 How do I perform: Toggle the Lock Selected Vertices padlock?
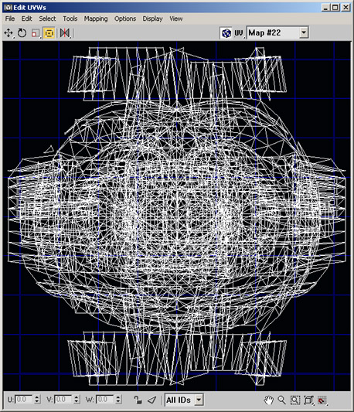tap(138, 400)
